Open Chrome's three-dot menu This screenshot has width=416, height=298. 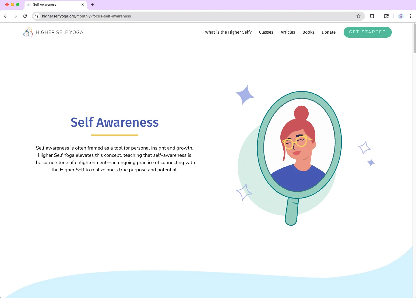pos(411,16)
